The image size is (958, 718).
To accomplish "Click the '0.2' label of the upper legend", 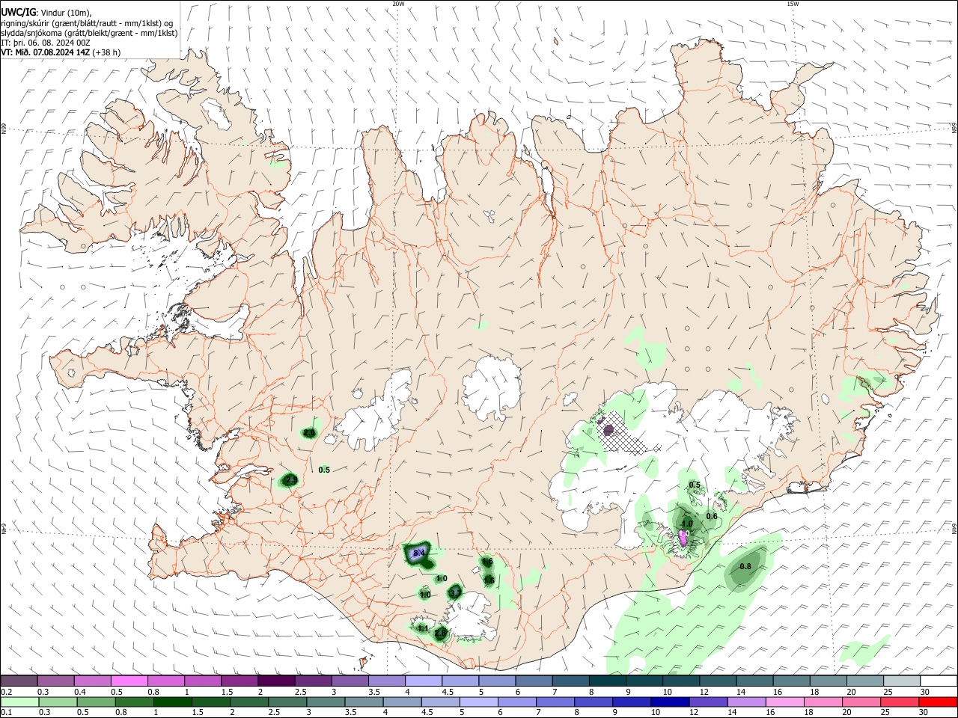I will 5,692.
